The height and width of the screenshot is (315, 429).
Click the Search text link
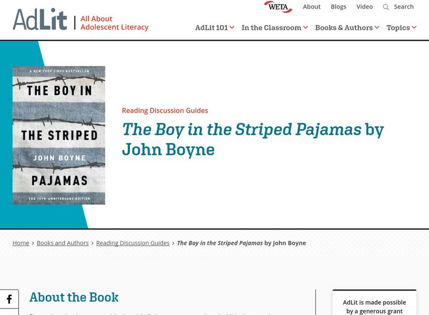[x=404, y=7]
